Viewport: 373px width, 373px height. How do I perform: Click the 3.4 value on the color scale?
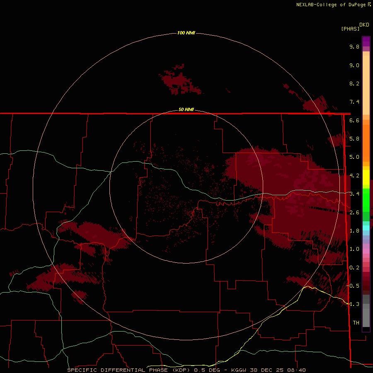pyautogui.click(x=354, y=194)
